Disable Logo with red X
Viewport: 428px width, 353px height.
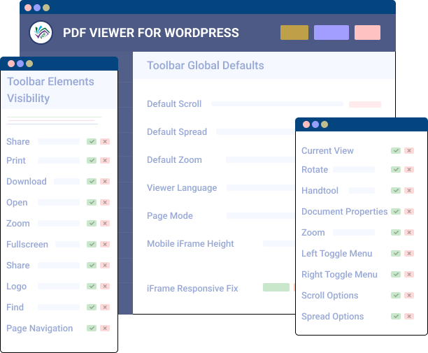click(105, 286)
